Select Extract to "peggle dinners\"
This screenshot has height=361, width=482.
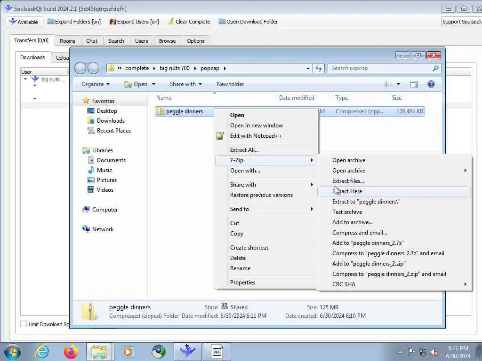394,202
